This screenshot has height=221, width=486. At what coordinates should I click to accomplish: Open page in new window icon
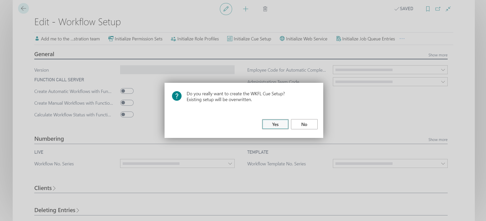pyautogui.click(x=438, y=9)
